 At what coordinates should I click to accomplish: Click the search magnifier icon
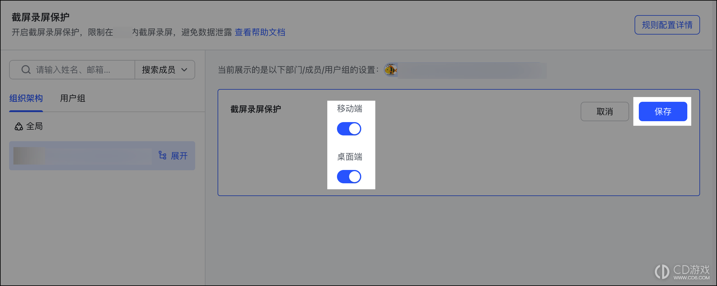26,70
